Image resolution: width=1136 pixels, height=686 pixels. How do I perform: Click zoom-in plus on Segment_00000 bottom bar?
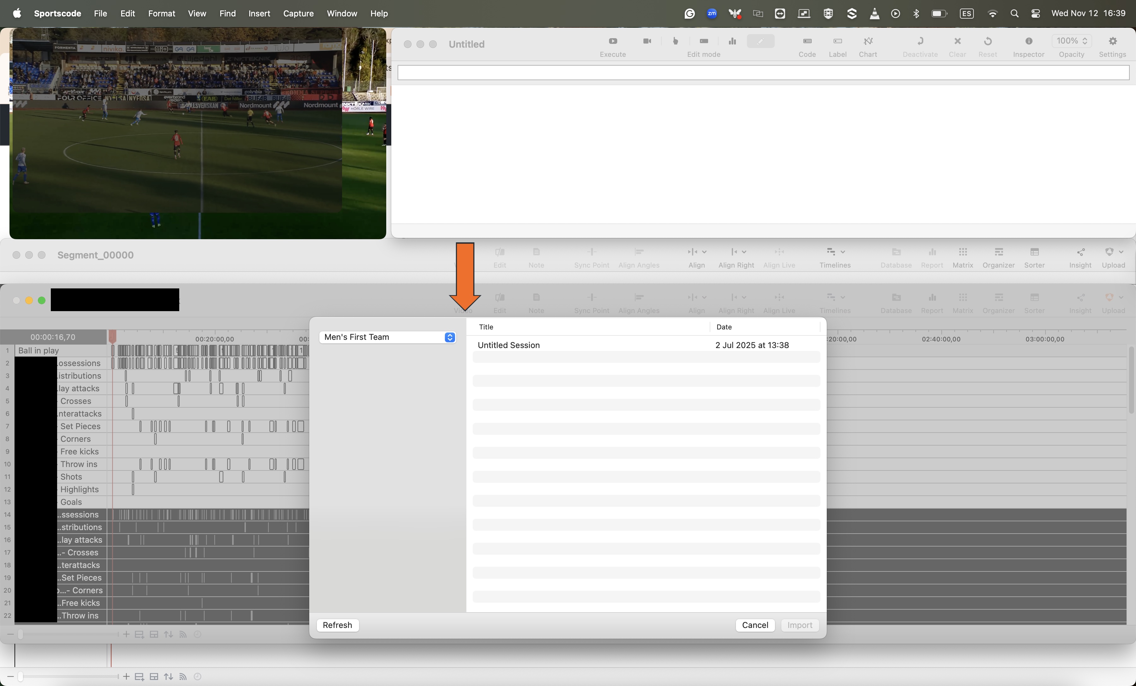(126, 676)
